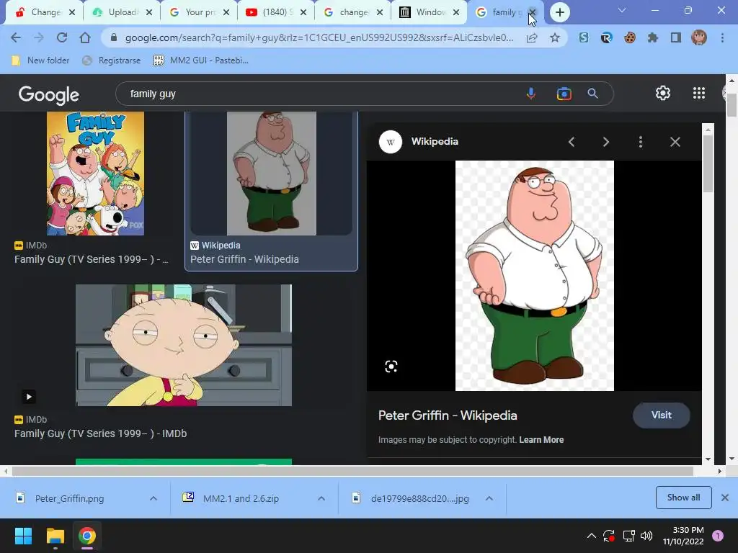The width and height of the screenshot is (738, 553).
Task: Click the browser back arrow
Action: [16, 37]
